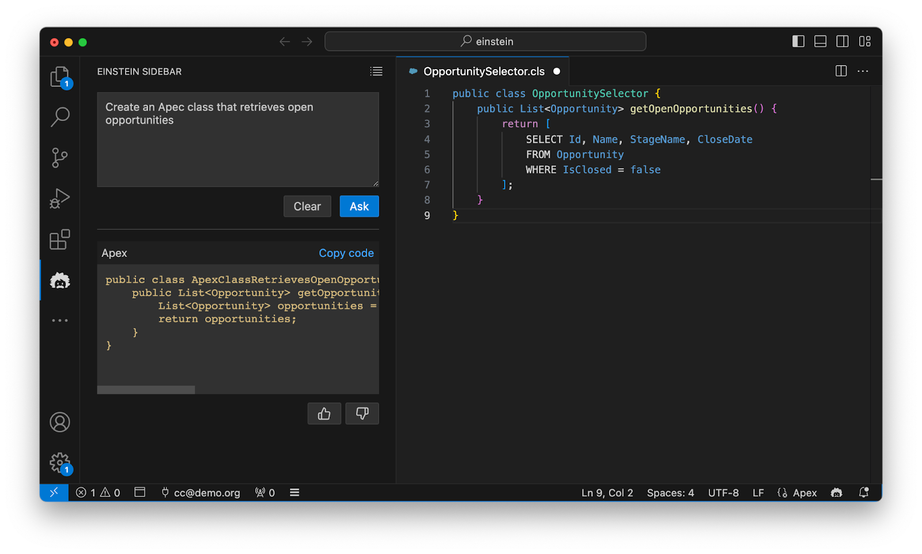
Task: Change the UTF-8 file encoding
Action: coord(723,492)
